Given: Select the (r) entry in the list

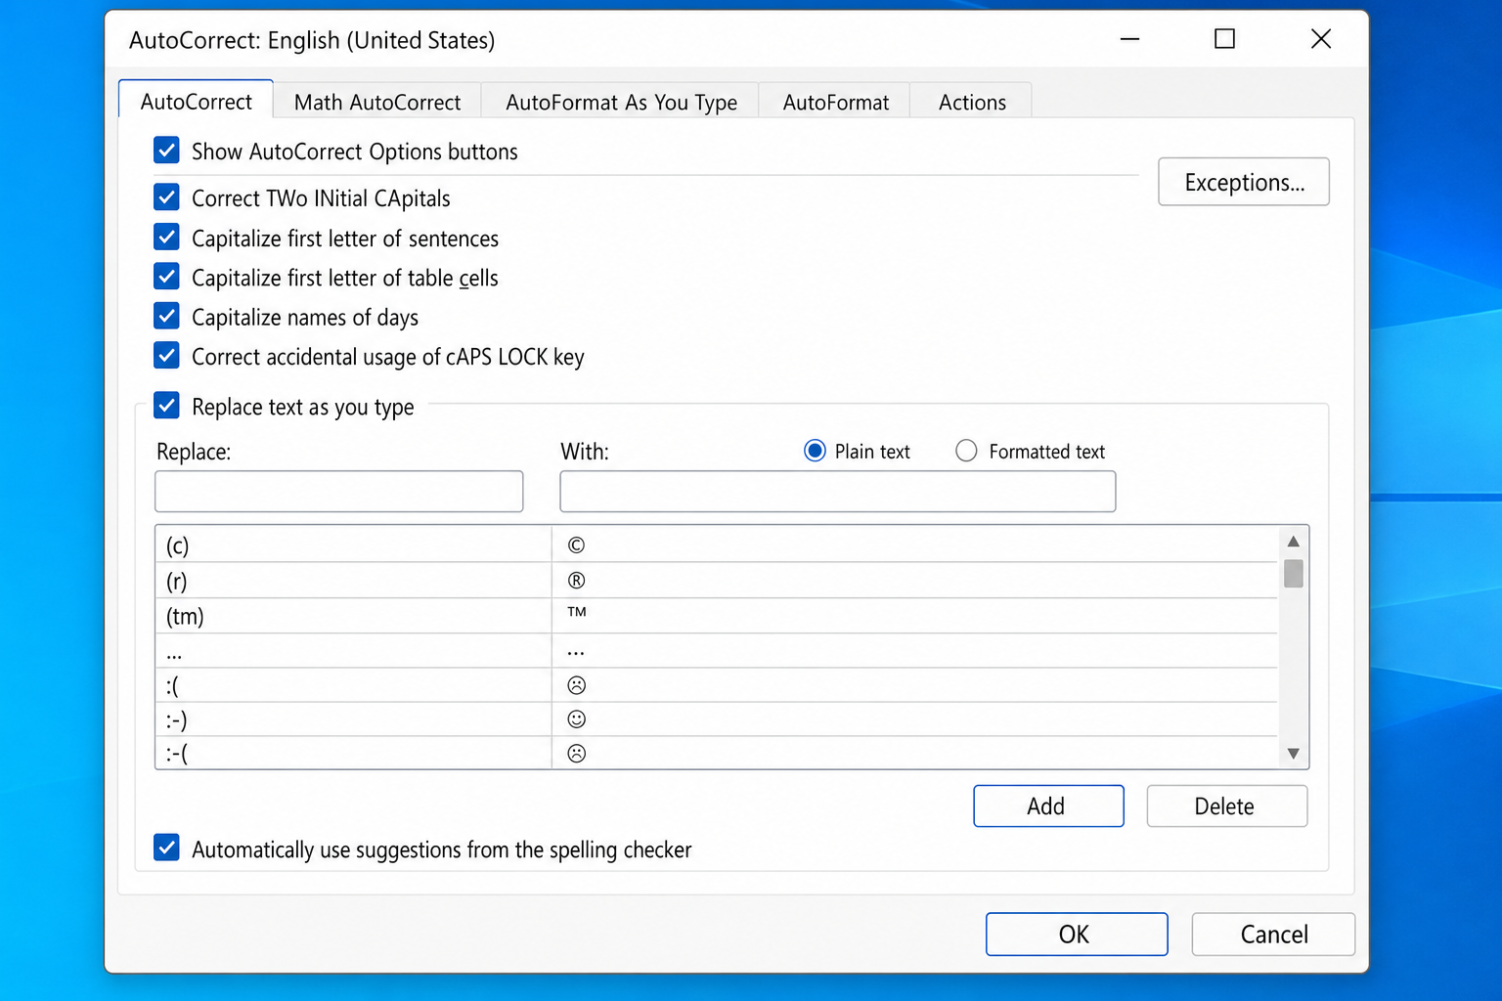Looking at the screenshot, I should (x=353, y=580).
